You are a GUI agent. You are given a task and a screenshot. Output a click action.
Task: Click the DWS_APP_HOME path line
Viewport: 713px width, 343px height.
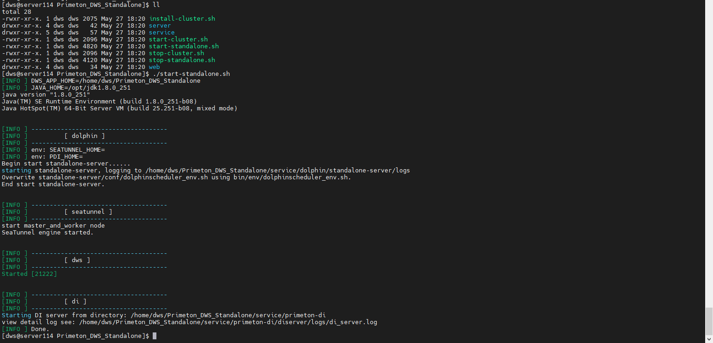point(115,81)
